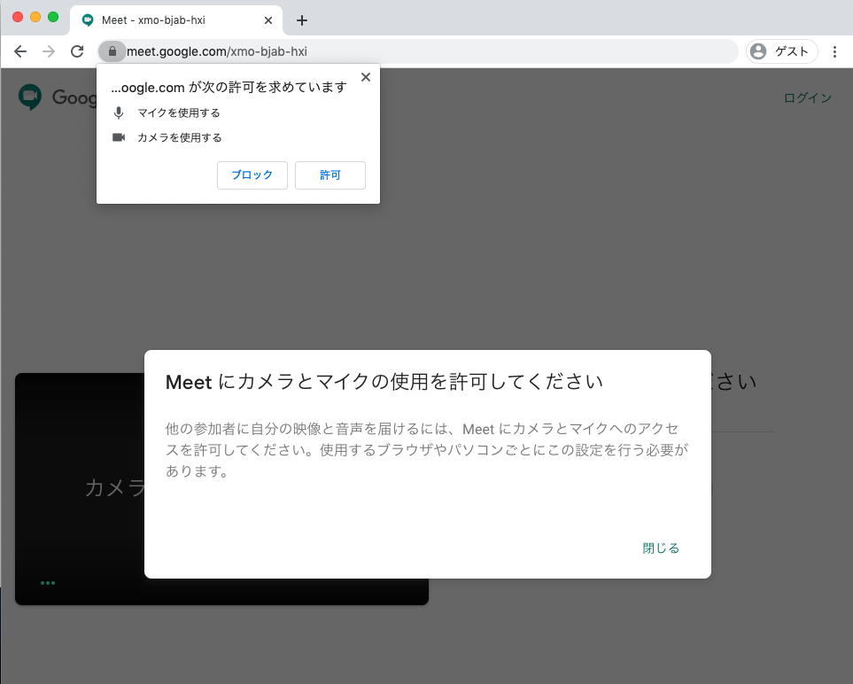Image resolution: width=853 pixels, height=684 pixels.
Task: Dismiss the permission popup with X
Action: [x=366, y=77]
